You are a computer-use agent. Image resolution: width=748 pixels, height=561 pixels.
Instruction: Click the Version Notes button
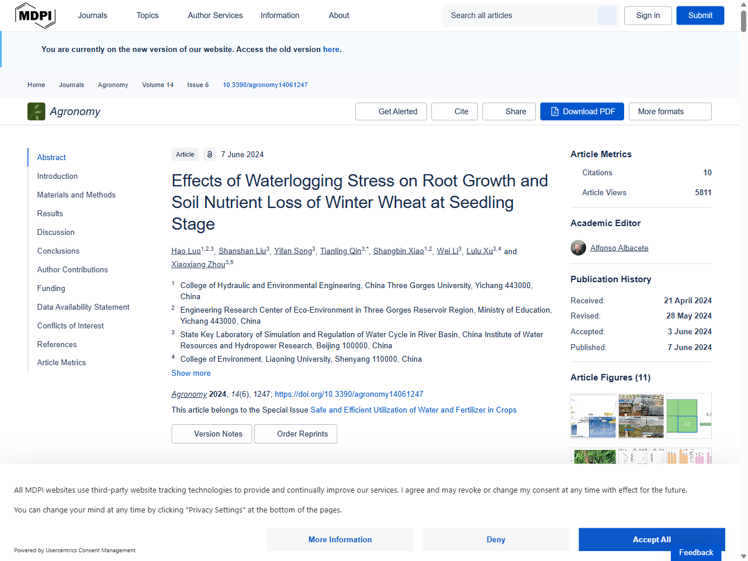click(212, 434)
